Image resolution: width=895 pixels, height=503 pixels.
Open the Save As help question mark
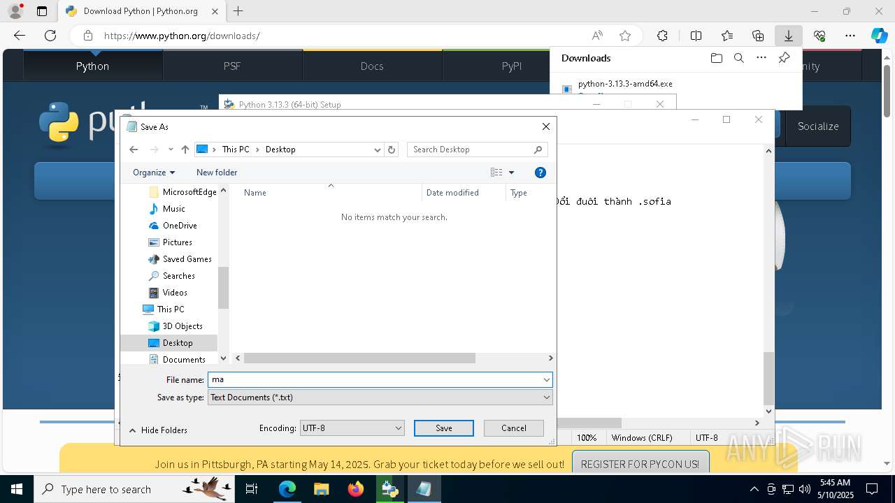[x=540, y=173]
